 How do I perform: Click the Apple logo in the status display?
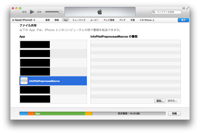pos(100,12)
